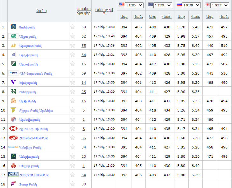Click branch count 69 for VTB bank
232x188 pixels.
84,73
